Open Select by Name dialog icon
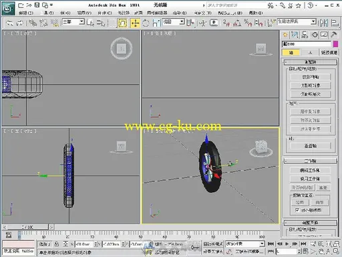The width and height of the screenshot is (342, 257). (101, 23)
